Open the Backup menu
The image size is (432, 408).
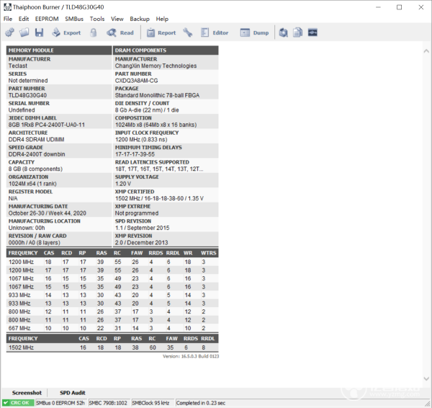tap(140, 19)
